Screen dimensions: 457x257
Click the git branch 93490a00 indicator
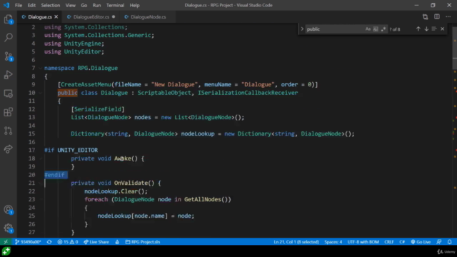[x=28, y=242]
